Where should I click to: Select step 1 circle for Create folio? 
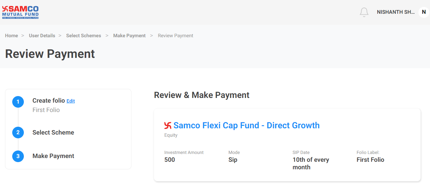[18, 102]
